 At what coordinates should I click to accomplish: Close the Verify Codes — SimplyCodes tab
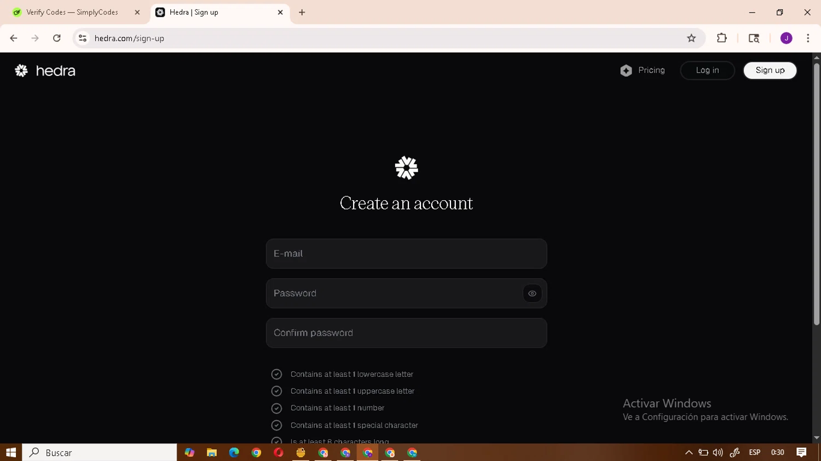[x=137, y=12]
